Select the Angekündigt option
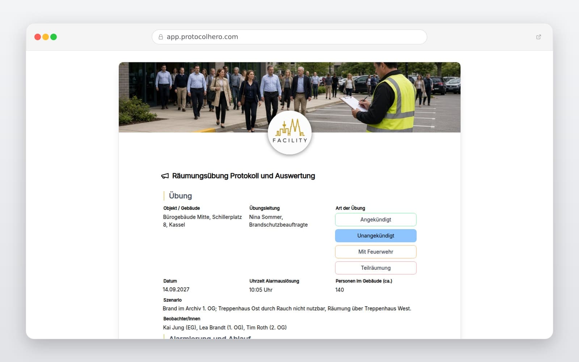 pos(376,220)
